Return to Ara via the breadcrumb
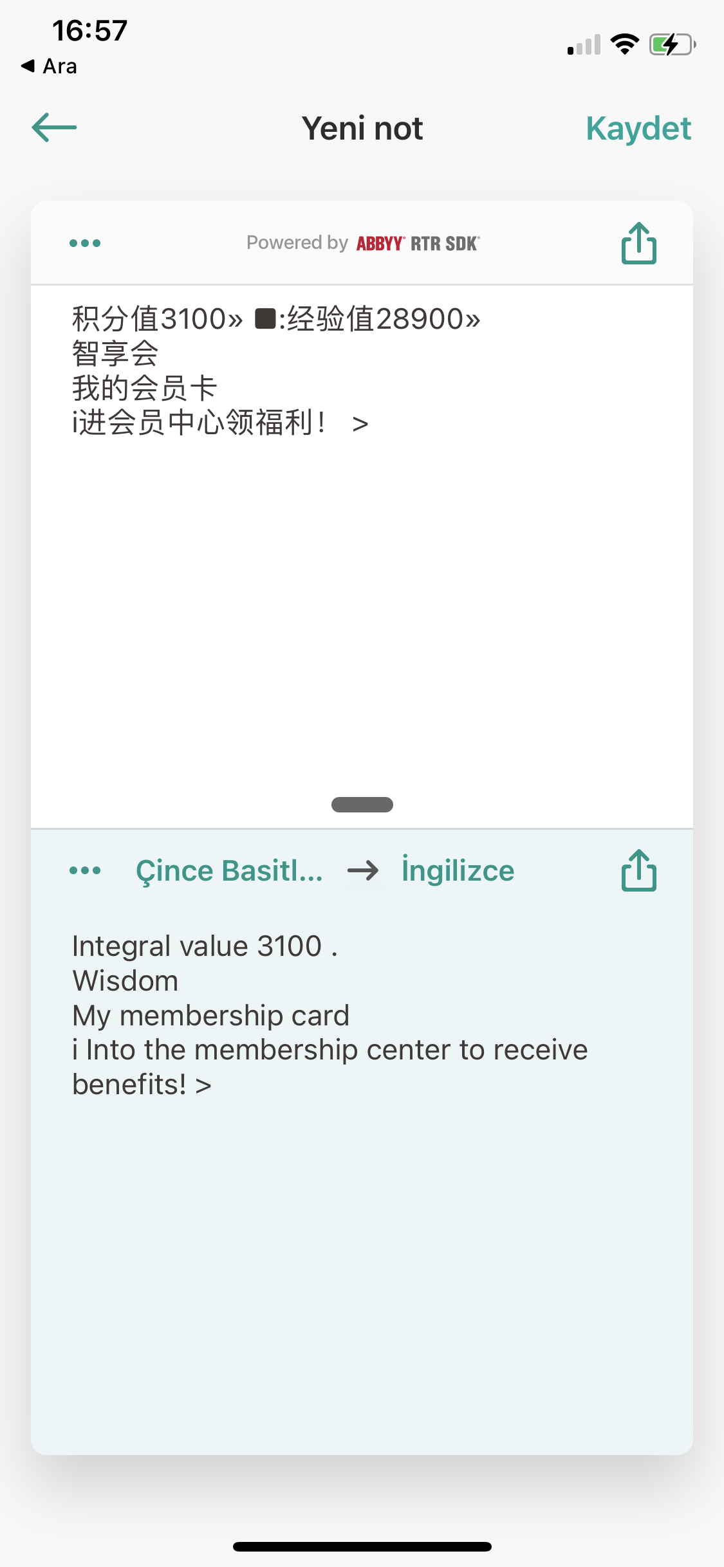The image size is (724, 1567). [49, 66]
